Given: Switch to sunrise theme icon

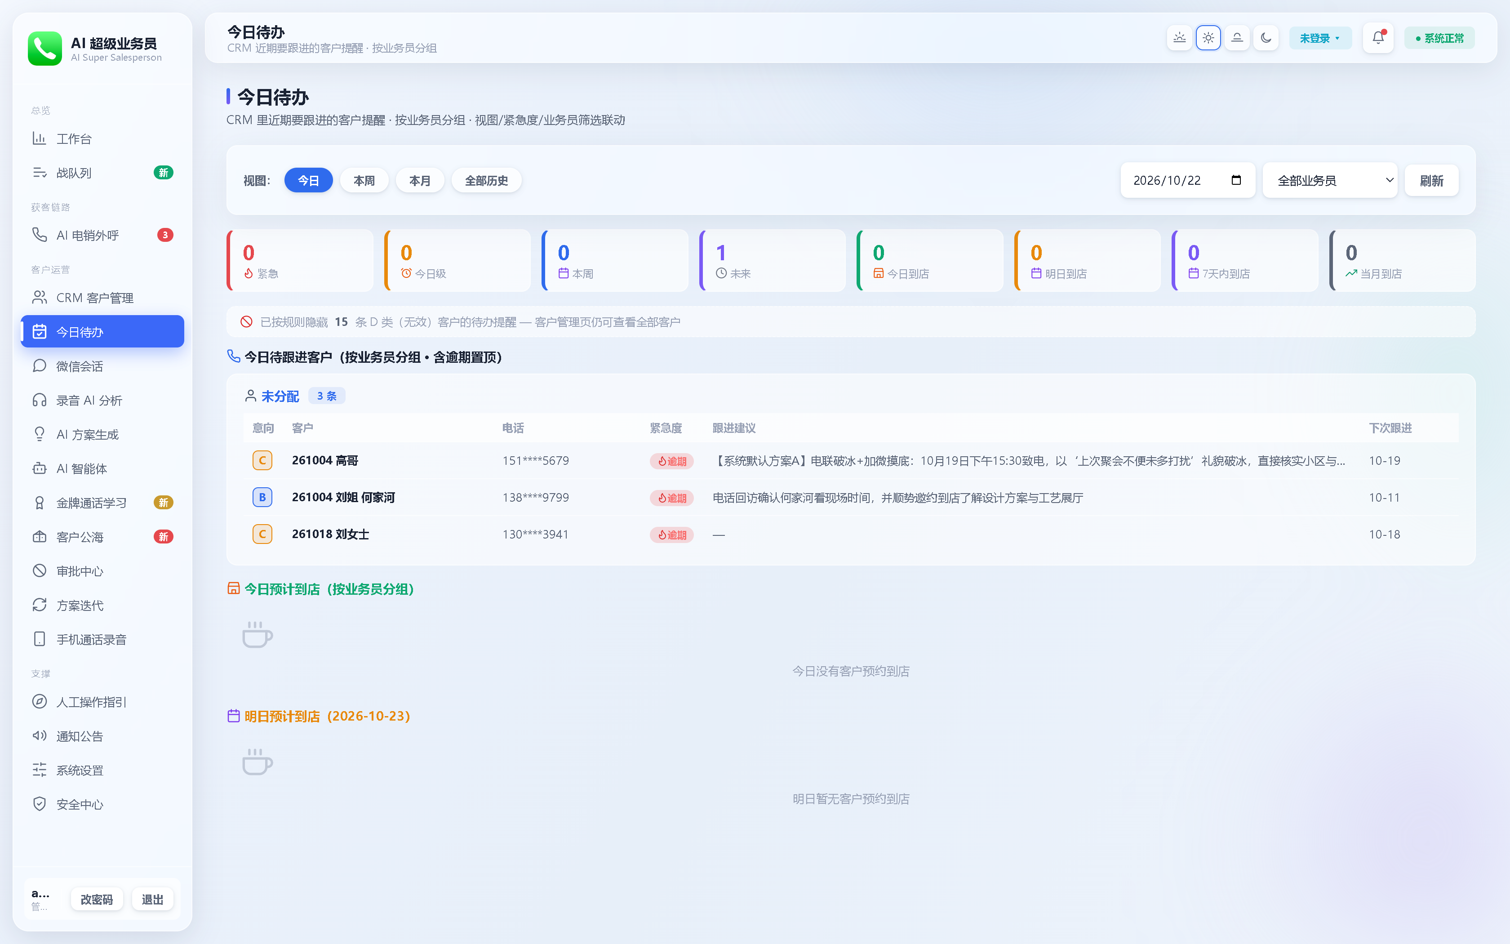Looking at the screenshot, I should pos(1179,37).
